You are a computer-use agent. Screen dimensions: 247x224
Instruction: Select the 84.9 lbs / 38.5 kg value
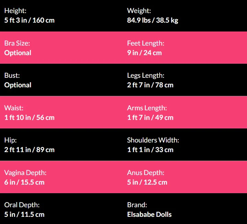tap(152, 20)
